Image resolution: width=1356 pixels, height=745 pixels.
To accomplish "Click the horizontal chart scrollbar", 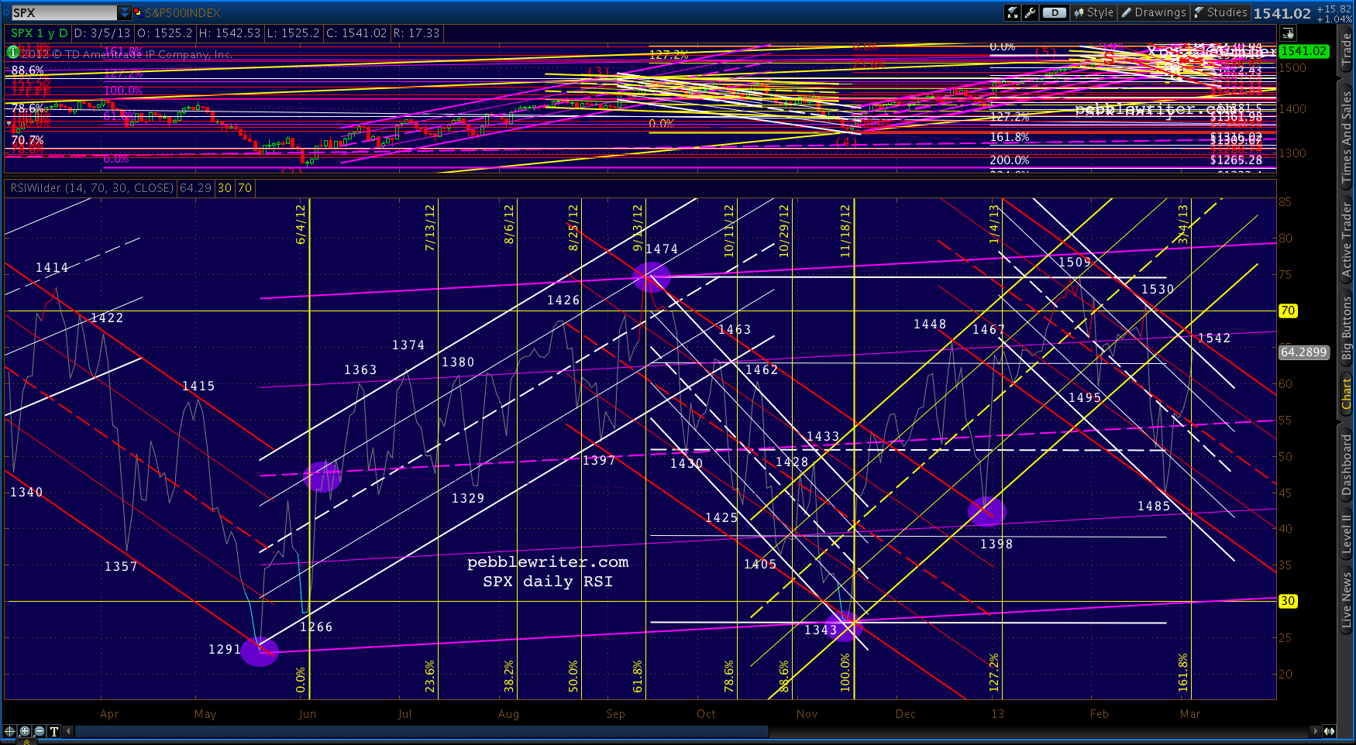I will pyautogui.click(x=422, y=731).
